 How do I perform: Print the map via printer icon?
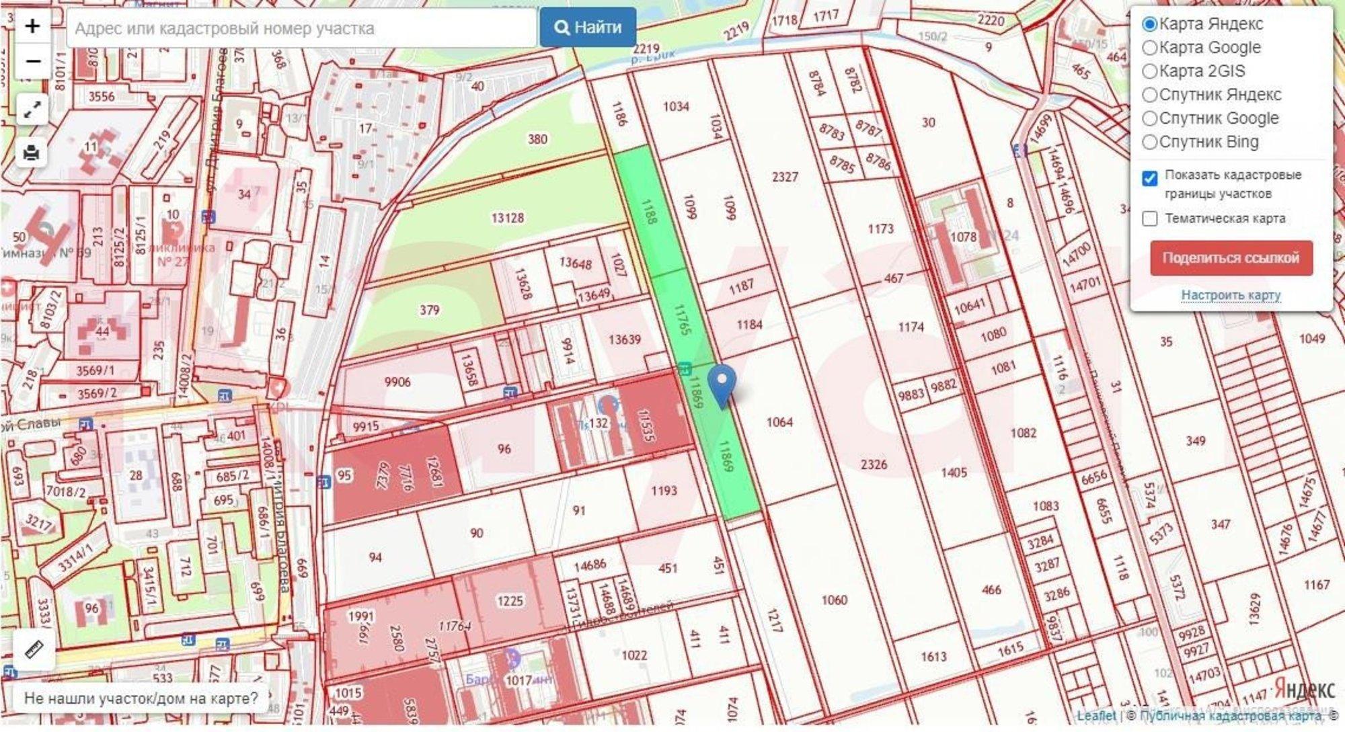pyautogui.click(x=32, y=153)
